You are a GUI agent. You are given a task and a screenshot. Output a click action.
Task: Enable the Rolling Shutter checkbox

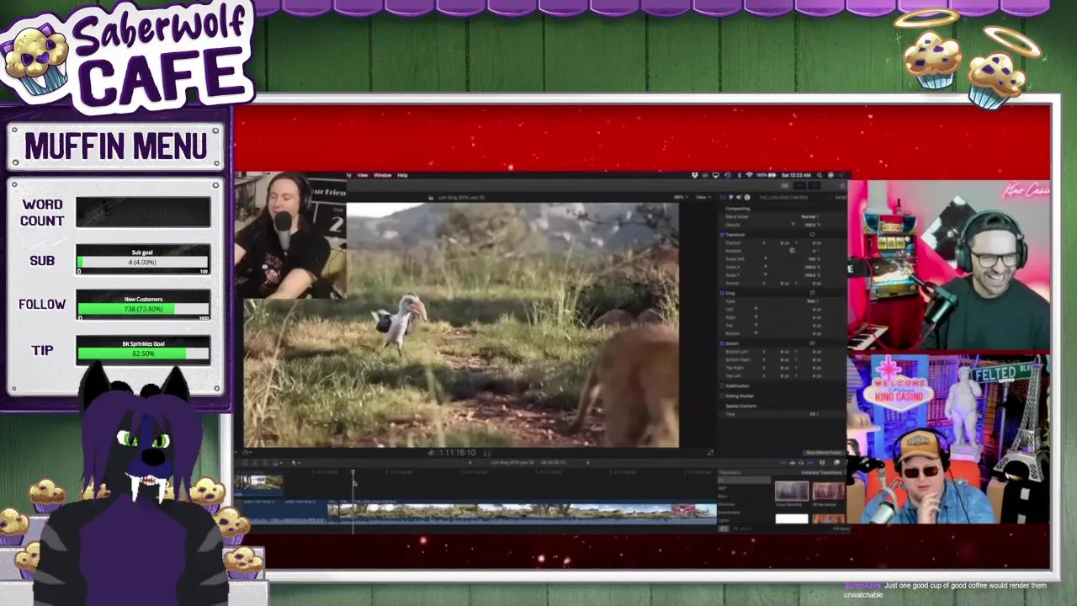click(x=722, y=396)
